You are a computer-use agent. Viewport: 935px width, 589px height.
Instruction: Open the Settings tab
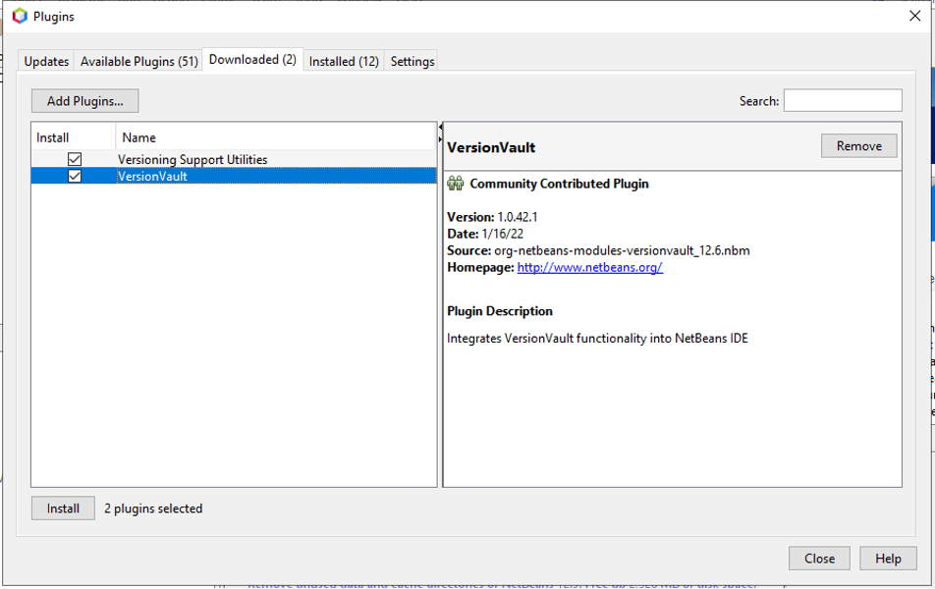point(412,61)
